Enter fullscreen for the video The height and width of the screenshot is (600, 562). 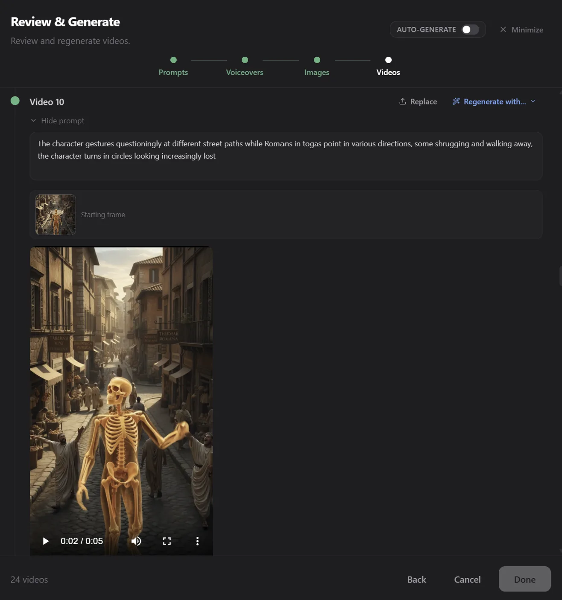[167, 541]
